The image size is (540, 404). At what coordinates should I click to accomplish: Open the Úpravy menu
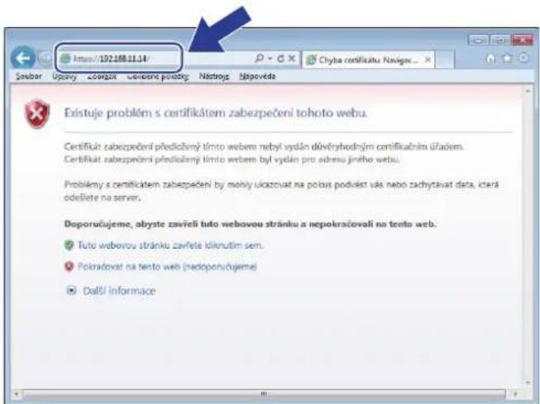click(65, 76)
